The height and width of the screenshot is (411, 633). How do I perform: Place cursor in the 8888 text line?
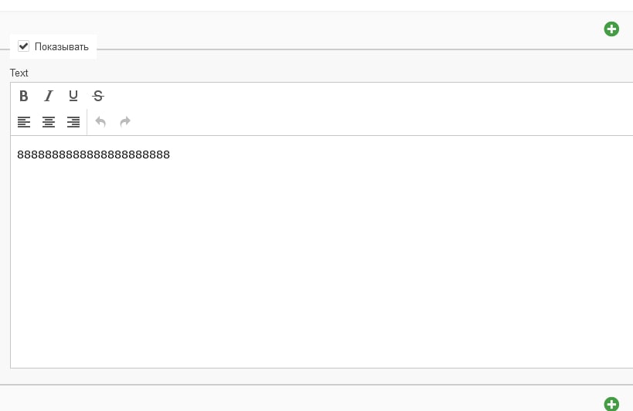tap(93, 155)
